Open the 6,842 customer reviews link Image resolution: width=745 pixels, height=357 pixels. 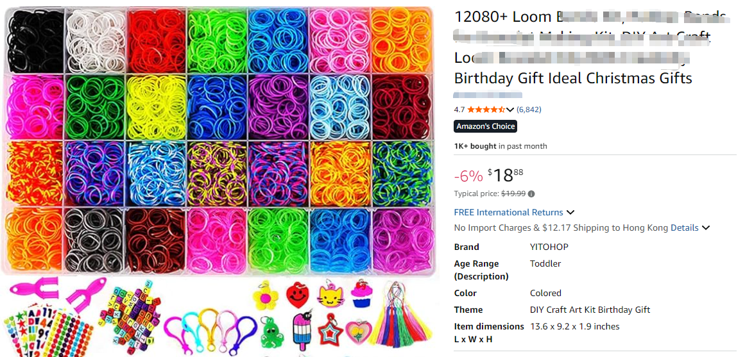coord(529,110)
